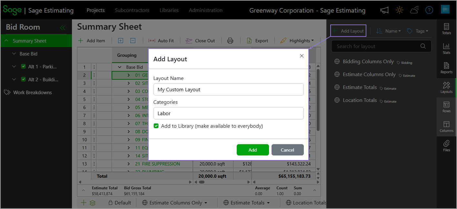Click the expand all plus icon
The width and height of the screenshot is (457, 209).
[121, 41]
